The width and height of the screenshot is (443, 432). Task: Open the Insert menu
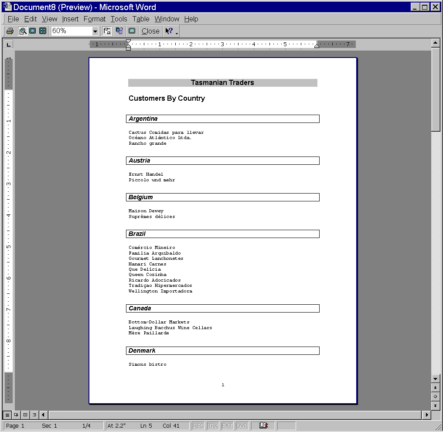pos(70,19)
